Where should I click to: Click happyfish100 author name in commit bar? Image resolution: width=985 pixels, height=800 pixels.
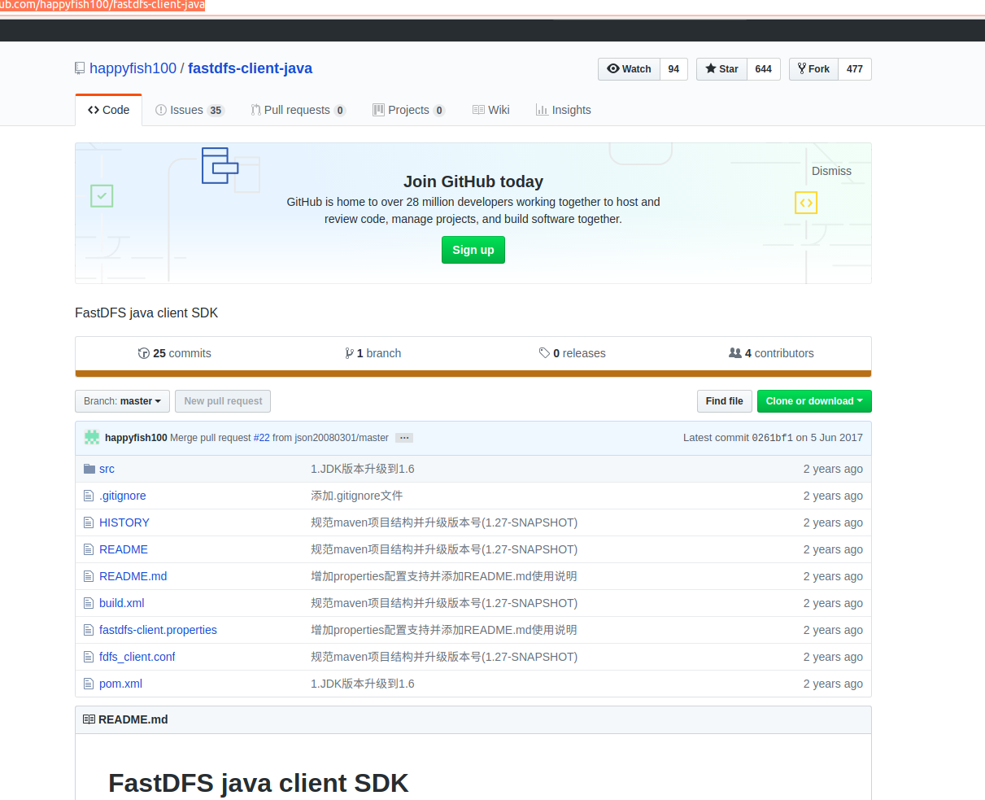tap(136, 438)
